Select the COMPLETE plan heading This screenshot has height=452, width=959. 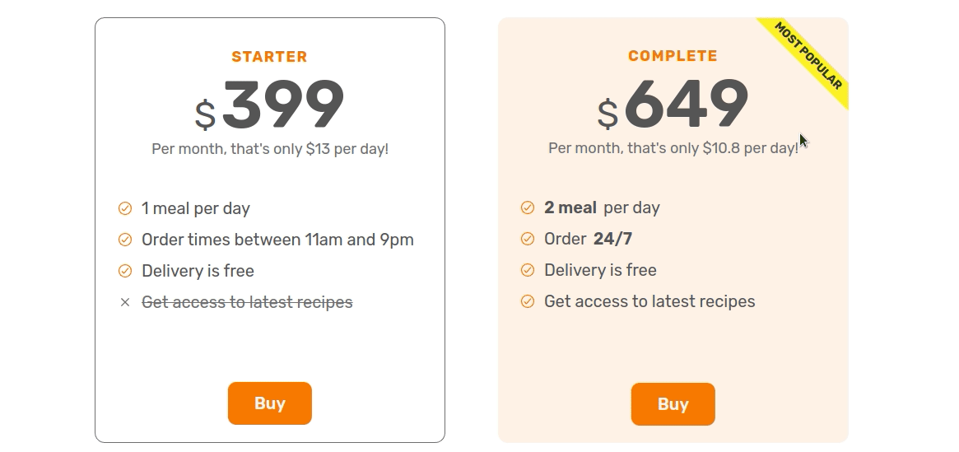[x=673, y=56]
